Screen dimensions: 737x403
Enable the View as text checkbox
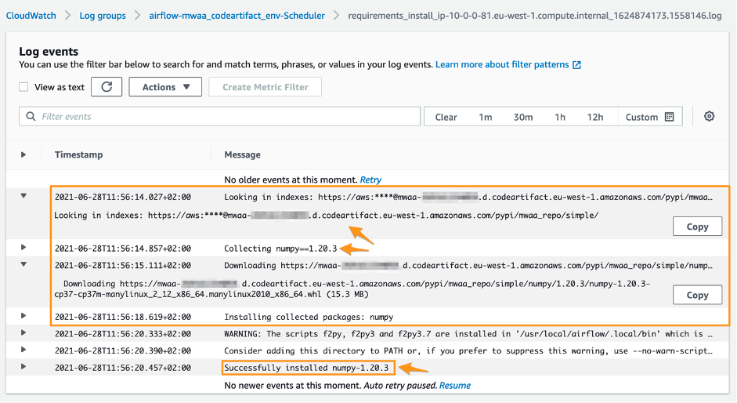(23, 87)
